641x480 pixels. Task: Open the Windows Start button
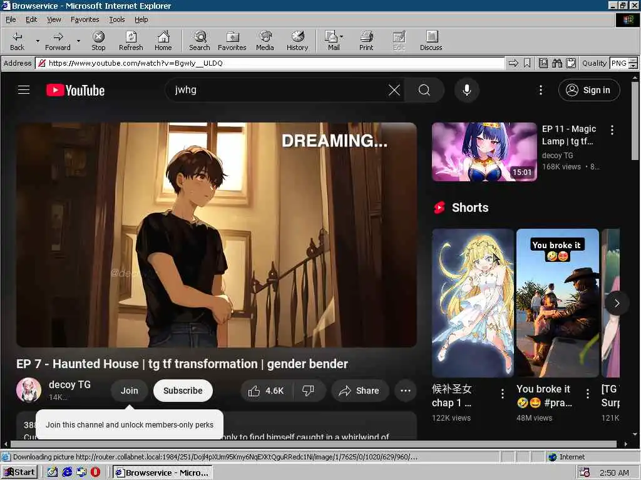pos(19,472)
